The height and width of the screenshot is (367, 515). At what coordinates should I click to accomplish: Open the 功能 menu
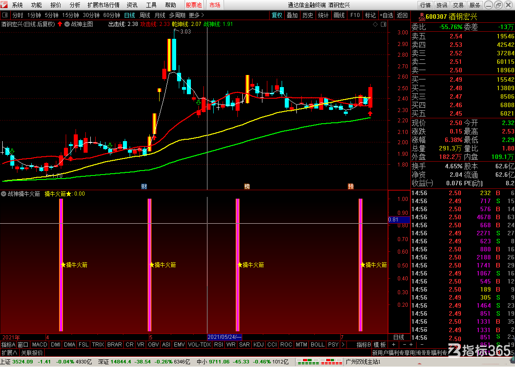tap(37, 5)
